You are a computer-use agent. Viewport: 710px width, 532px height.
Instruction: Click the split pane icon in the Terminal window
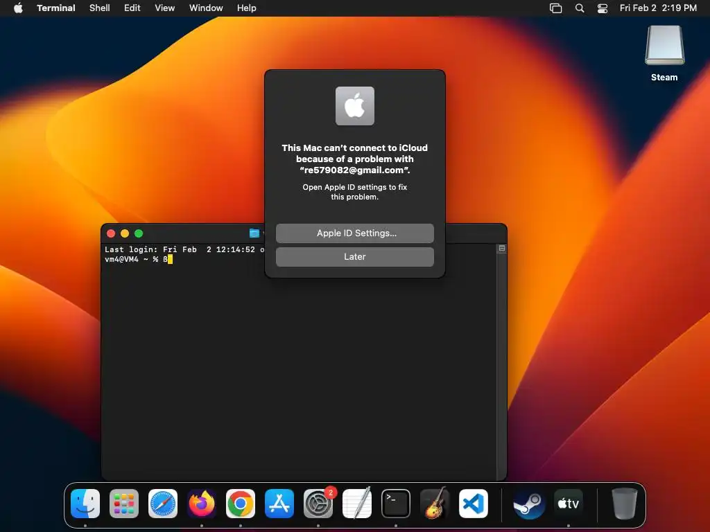pos(502,248)
